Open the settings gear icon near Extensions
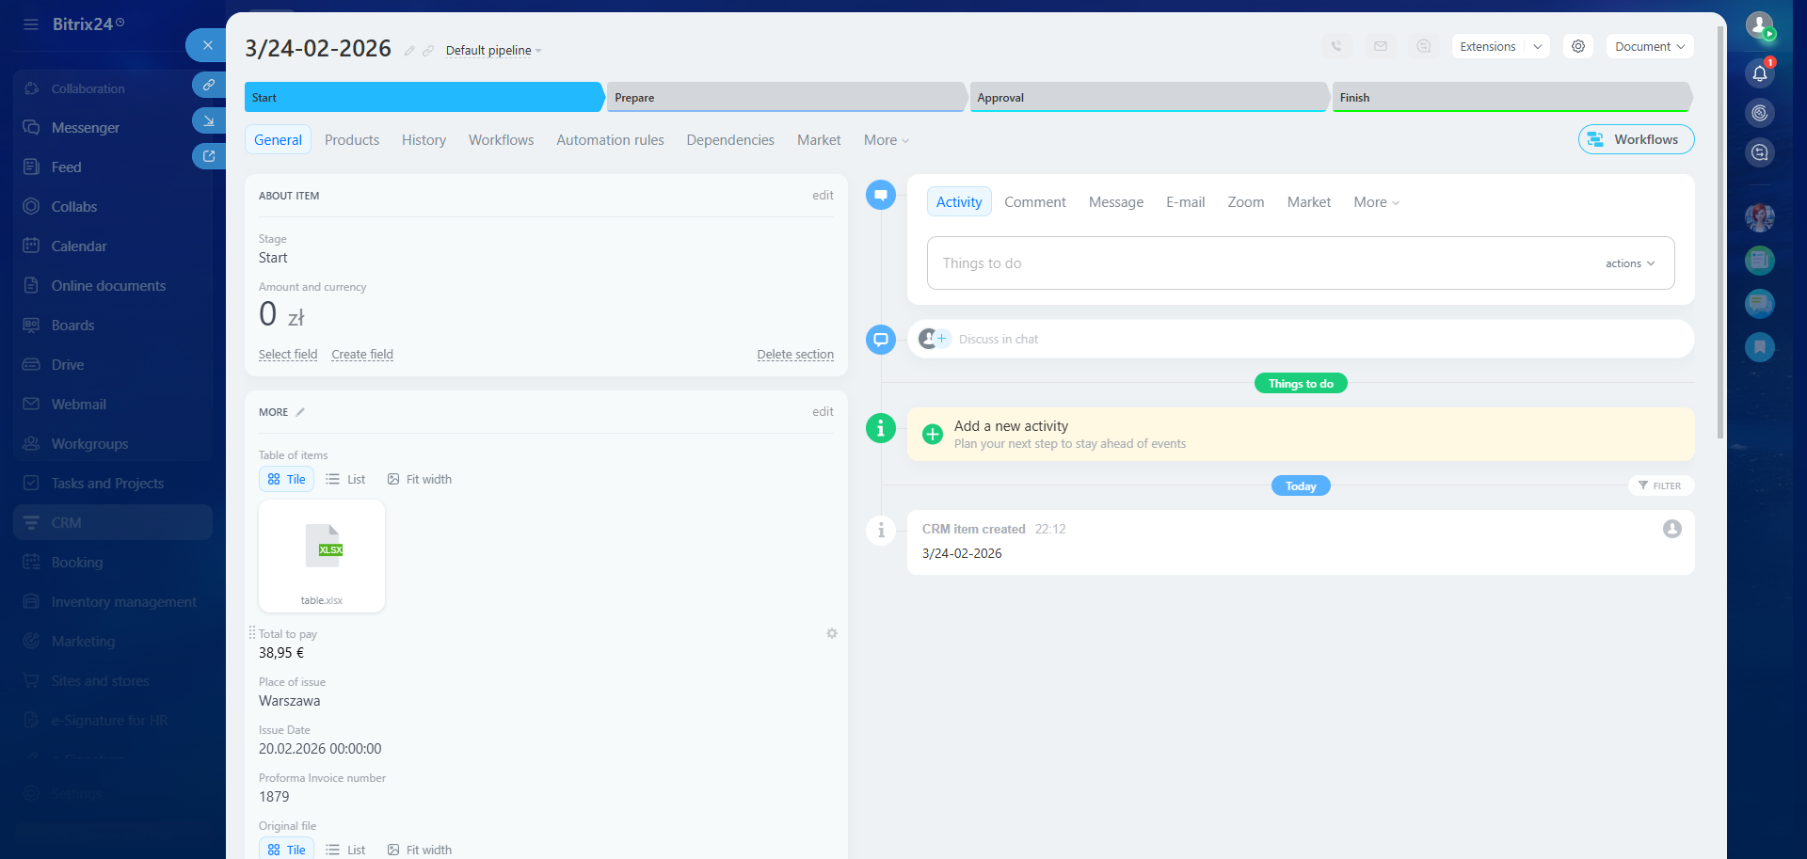Screen dimensions: 1807x859 pyautogui.click(x=1578, y=46)
